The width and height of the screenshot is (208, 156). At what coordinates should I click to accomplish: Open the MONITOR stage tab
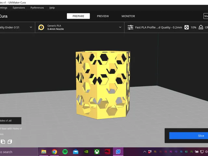click(128, 16)
